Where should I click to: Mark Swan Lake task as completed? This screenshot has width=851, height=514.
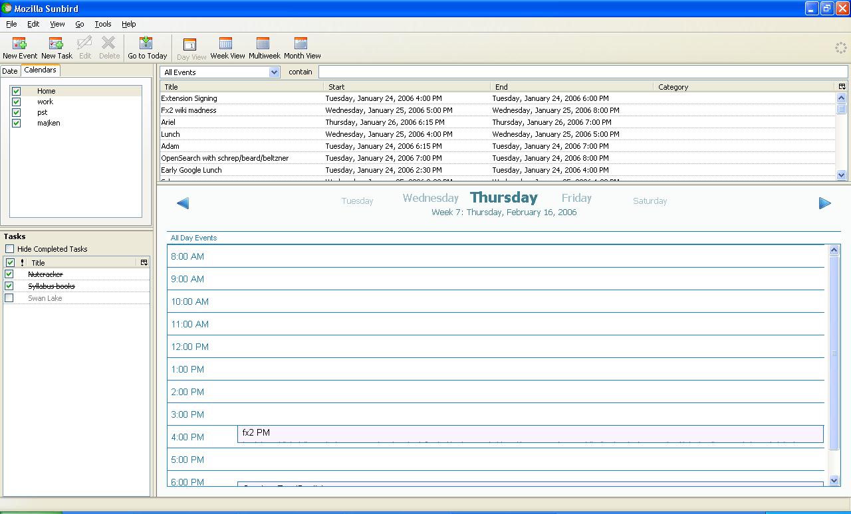[9, 298]
